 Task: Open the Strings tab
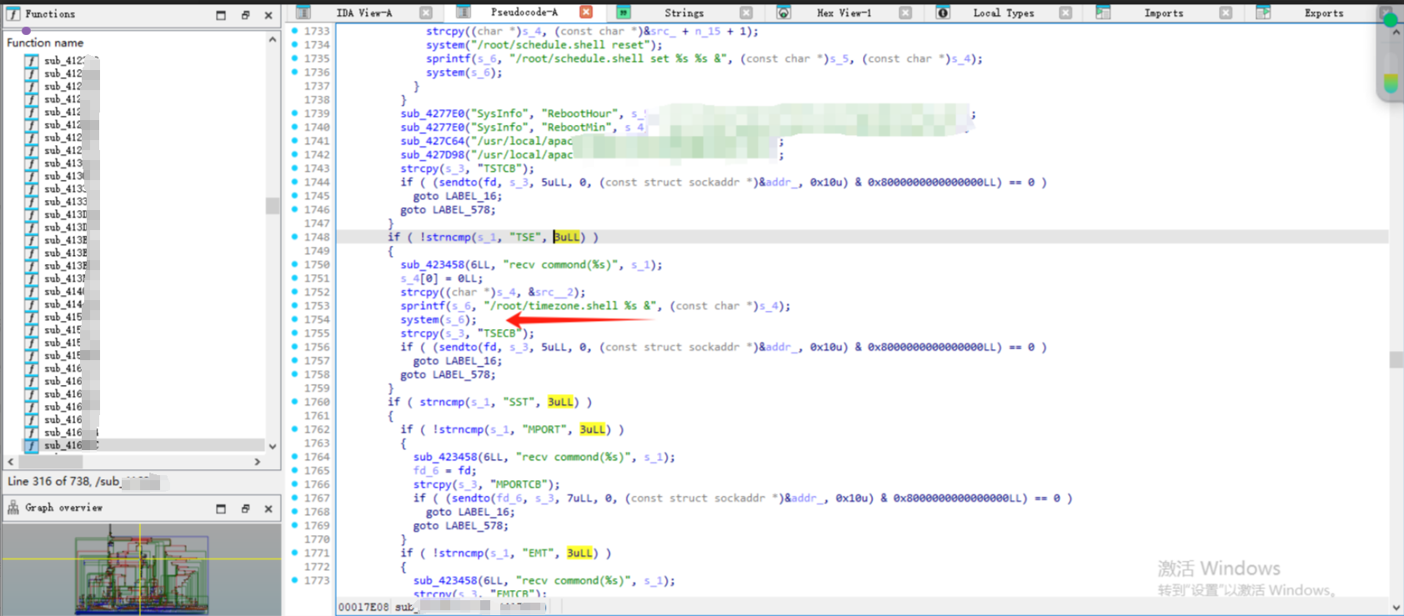pos(684,13)
